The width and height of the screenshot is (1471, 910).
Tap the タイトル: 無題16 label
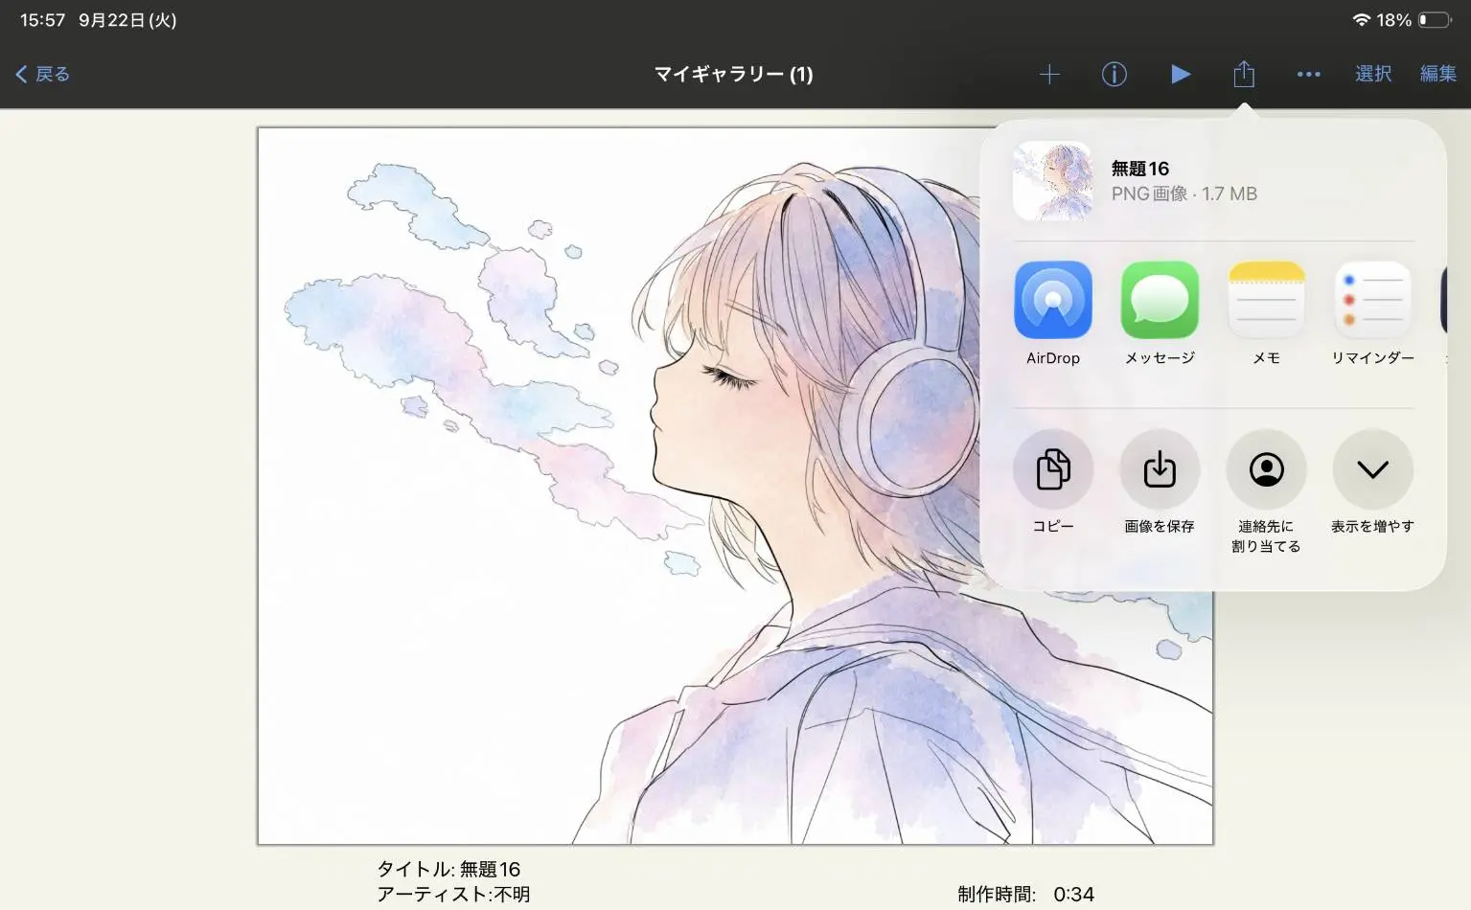(448, 869)
